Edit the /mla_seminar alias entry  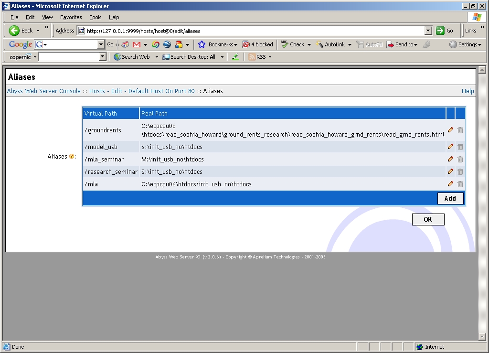450,159
